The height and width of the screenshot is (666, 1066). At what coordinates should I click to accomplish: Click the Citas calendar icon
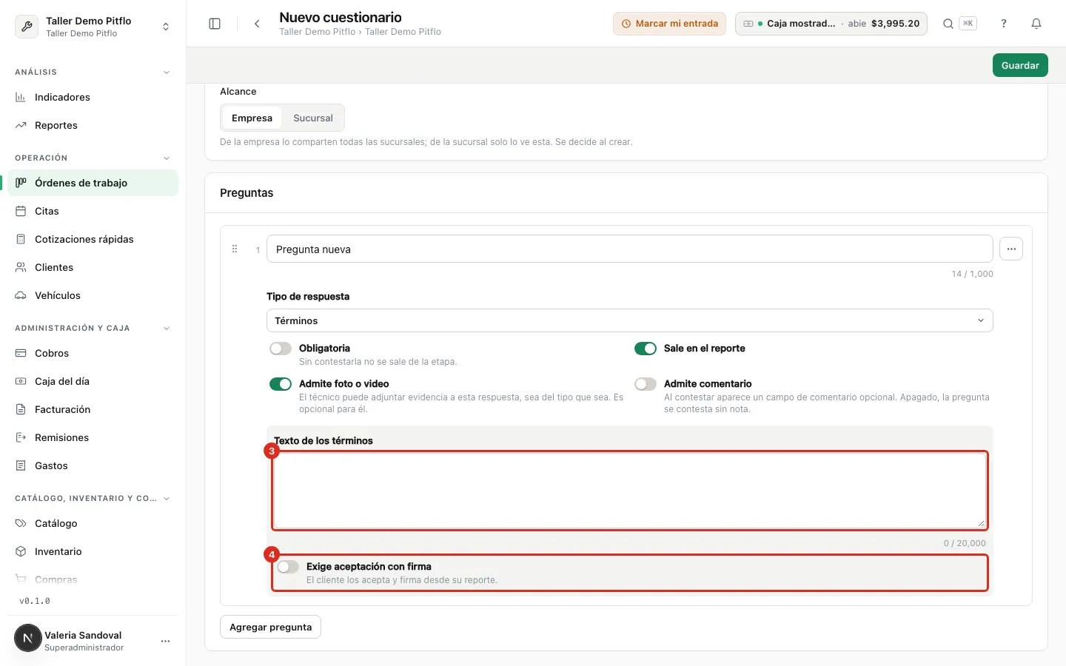(21, 211)
